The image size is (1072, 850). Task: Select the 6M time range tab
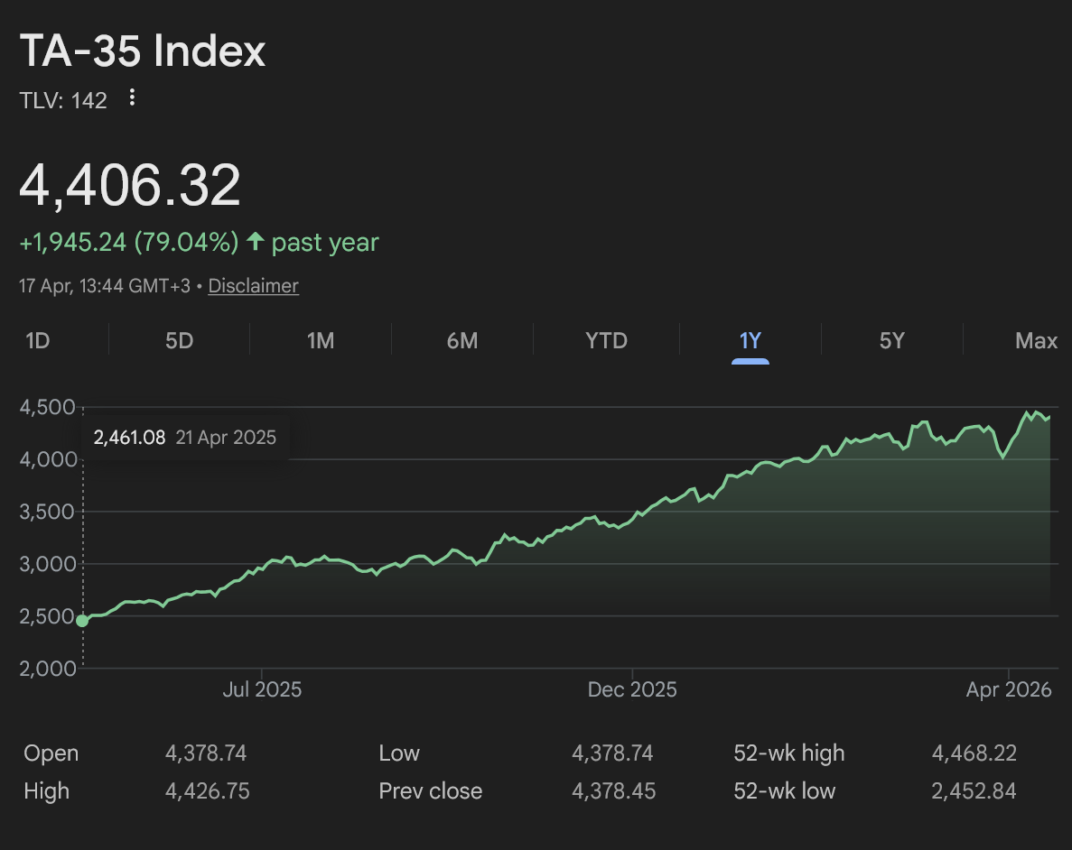click(x=462, y=340)
